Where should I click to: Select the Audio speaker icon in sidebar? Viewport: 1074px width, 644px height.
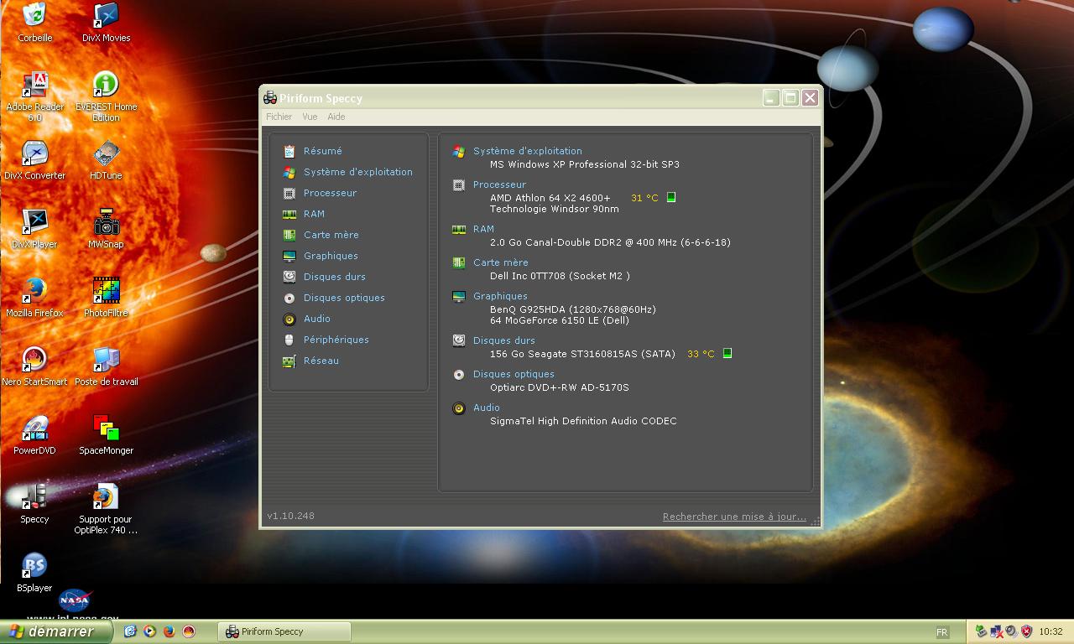pyautogui.click(x=289, y=319)
